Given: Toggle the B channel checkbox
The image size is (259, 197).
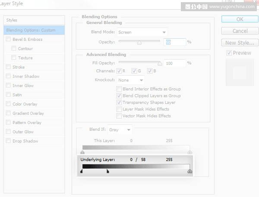Looking at the screenshot, I should (150, 71).
